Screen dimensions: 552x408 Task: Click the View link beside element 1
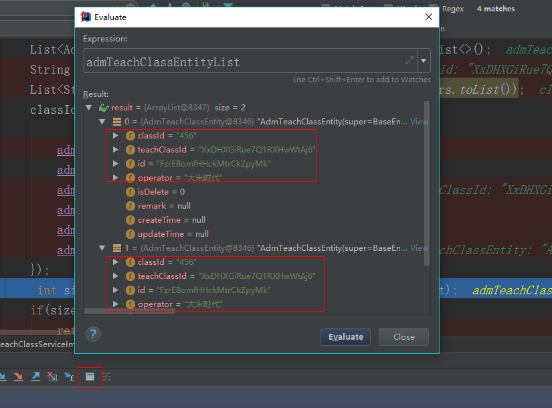419,247
